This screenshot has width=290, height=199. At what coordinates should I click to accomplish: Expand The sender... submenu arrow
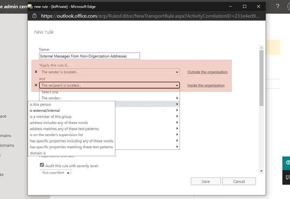pyautogui.click(x=177, y=98)
